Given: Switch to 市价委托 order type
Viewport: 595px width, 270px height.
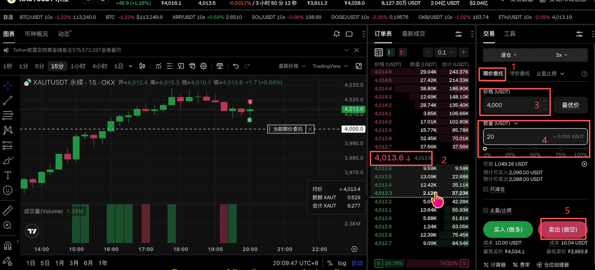Looking at the screenshot, I should 520,74.
